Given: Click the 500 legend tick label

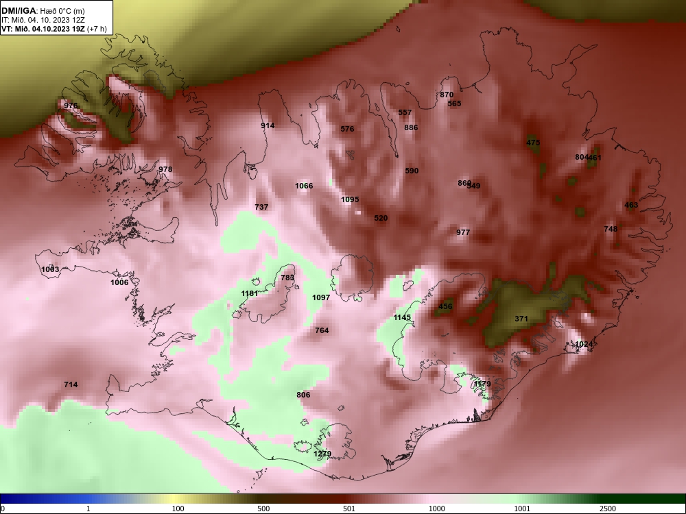Looking at the screenshot, I should pyautogui.click(x=263, y=509).
